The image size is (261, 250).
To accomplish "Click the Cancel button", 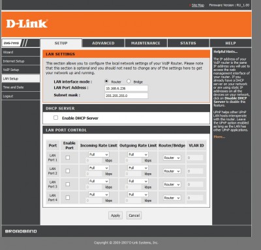I will pos(134,215).
